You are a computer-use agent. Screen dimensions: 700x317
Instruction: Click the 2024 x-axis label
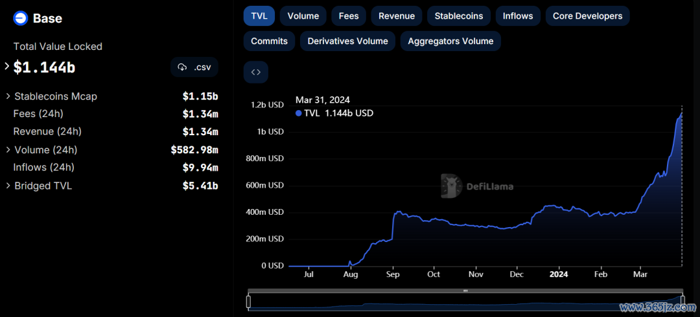[x=559, y=274]
